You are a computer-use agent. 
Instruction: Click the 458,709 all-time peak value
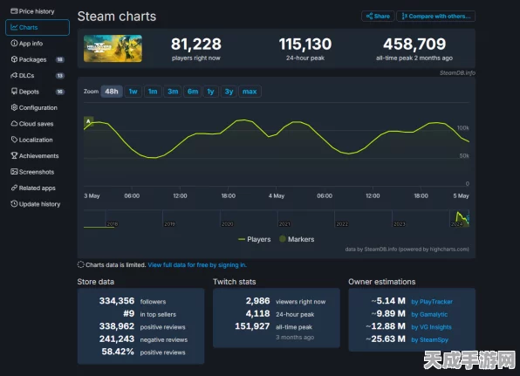414,44
